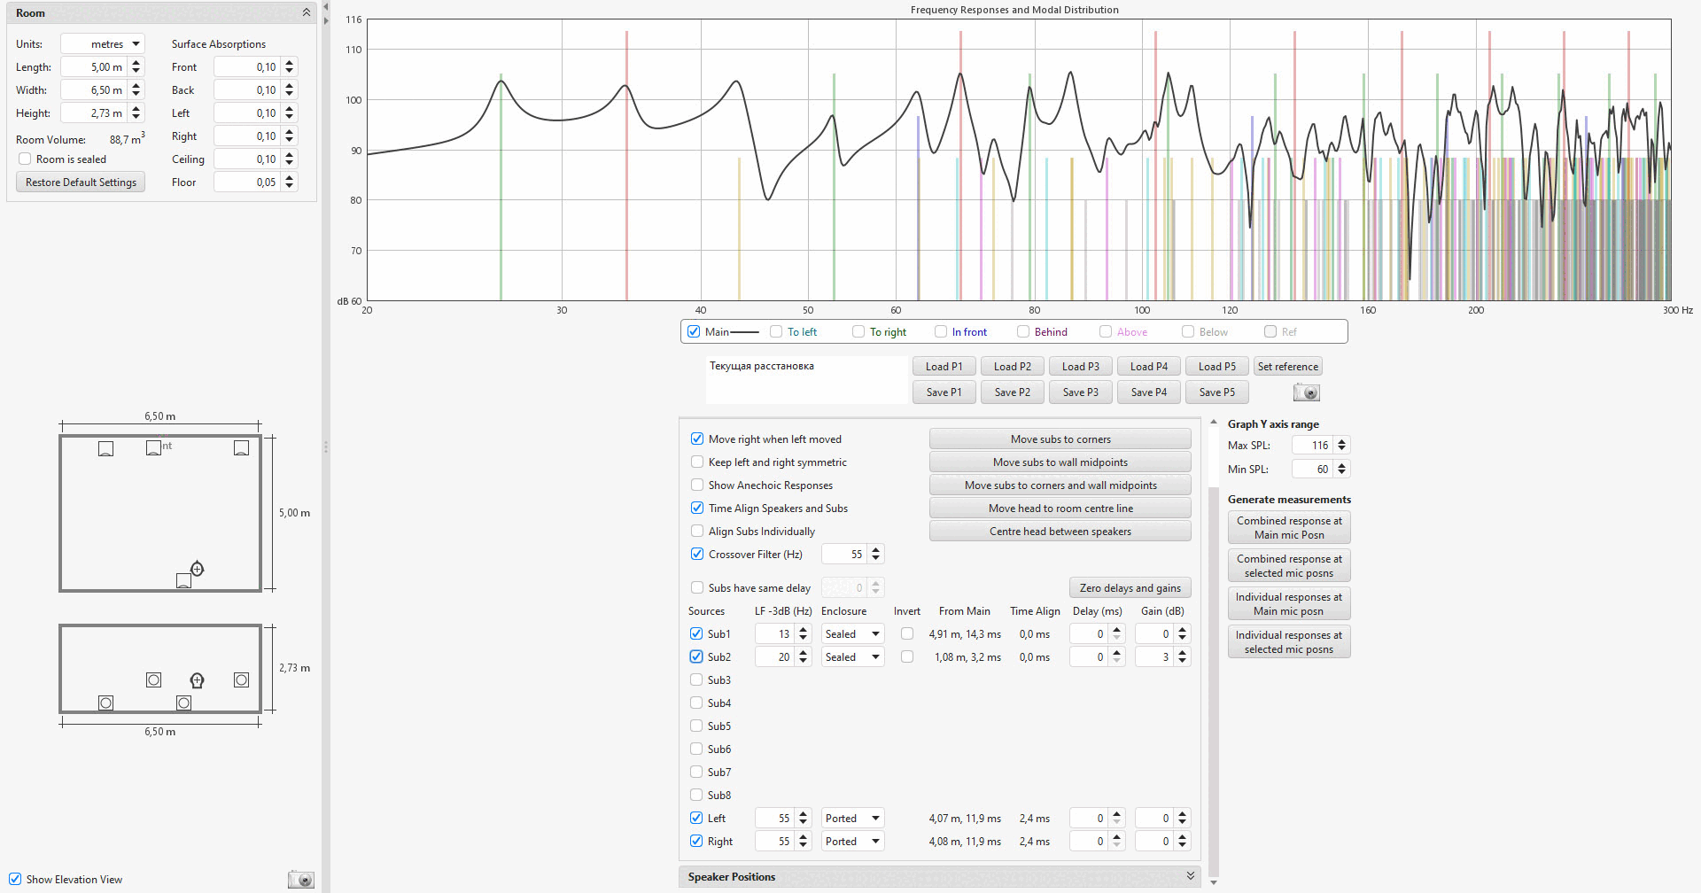Screen dimensions: 1701x893
Task: Toggle Keep left and right symmetric
Action: pyautogui.click(x=697, y=462)
